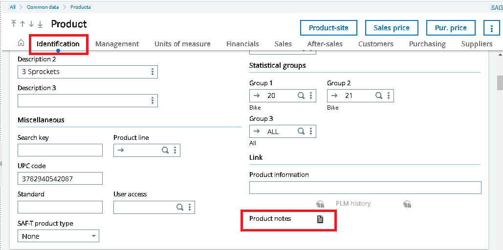Go to previous record up arrow

22,24
